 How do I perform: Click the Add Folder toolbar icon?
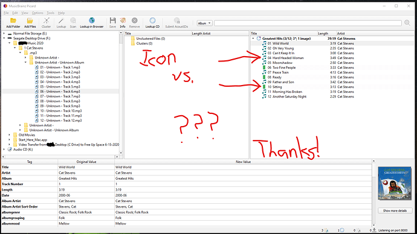click(13, 21)
